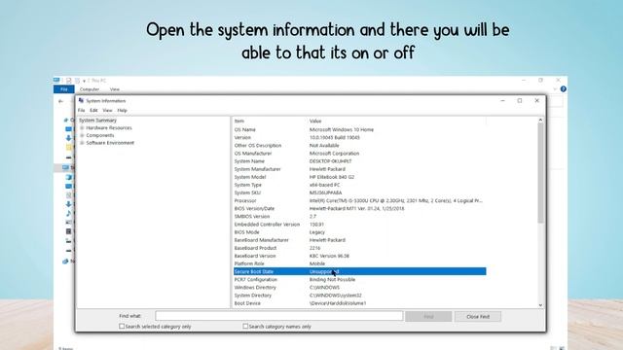This screenshot has width=623, height=350.
Task: Select the BaseBoard Product row
Action: click(x=359, y=248)
